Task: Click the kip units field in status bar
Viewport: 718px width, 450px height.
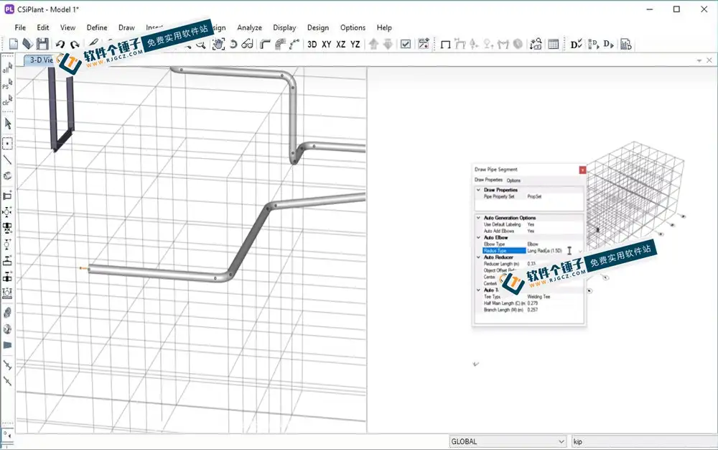Action: click(x=645, y=442)
